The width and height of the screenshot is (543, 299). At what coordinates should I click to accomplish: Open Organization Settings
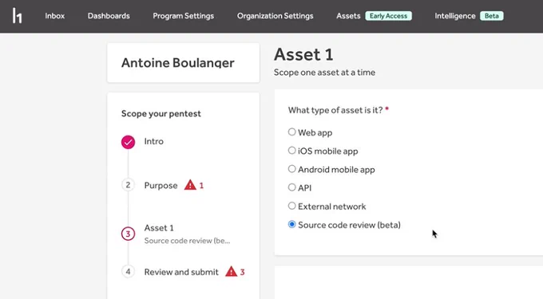click(275, 16)
